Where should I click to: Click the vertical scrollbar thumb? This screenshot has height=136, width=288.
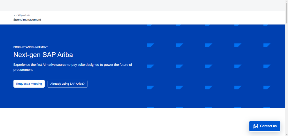click(x=287, y=13)
